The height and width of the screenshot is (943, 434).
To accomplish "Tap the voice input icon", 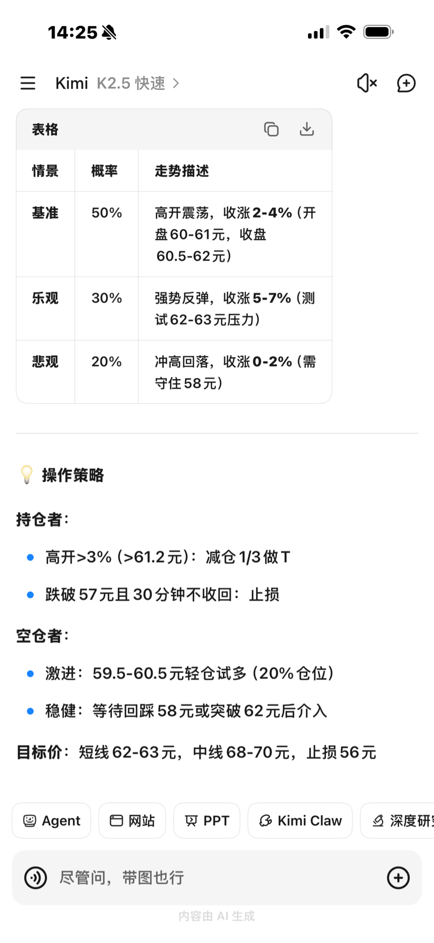I will (36, 877).
